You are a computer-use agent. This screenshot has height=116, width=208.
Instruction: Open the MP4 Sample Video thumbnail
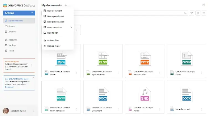[x=61, y=58]
